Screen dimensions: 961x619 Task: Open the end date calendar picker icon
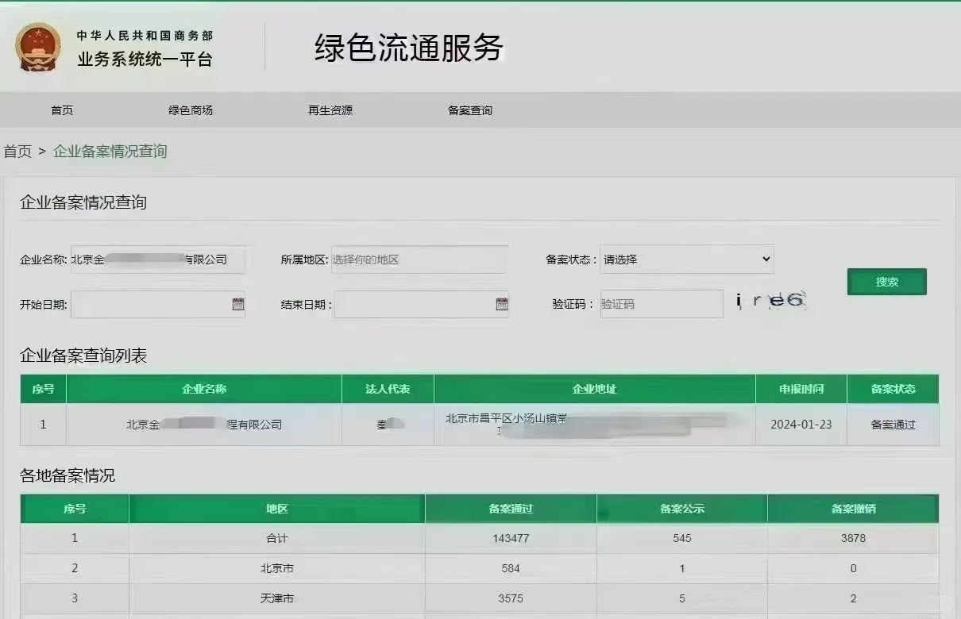point(500,304)
